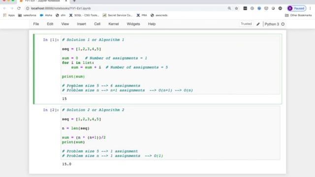This screenshot has height=177, width=315.
Task: Click the output value 15.0
Action: point(67,164)
